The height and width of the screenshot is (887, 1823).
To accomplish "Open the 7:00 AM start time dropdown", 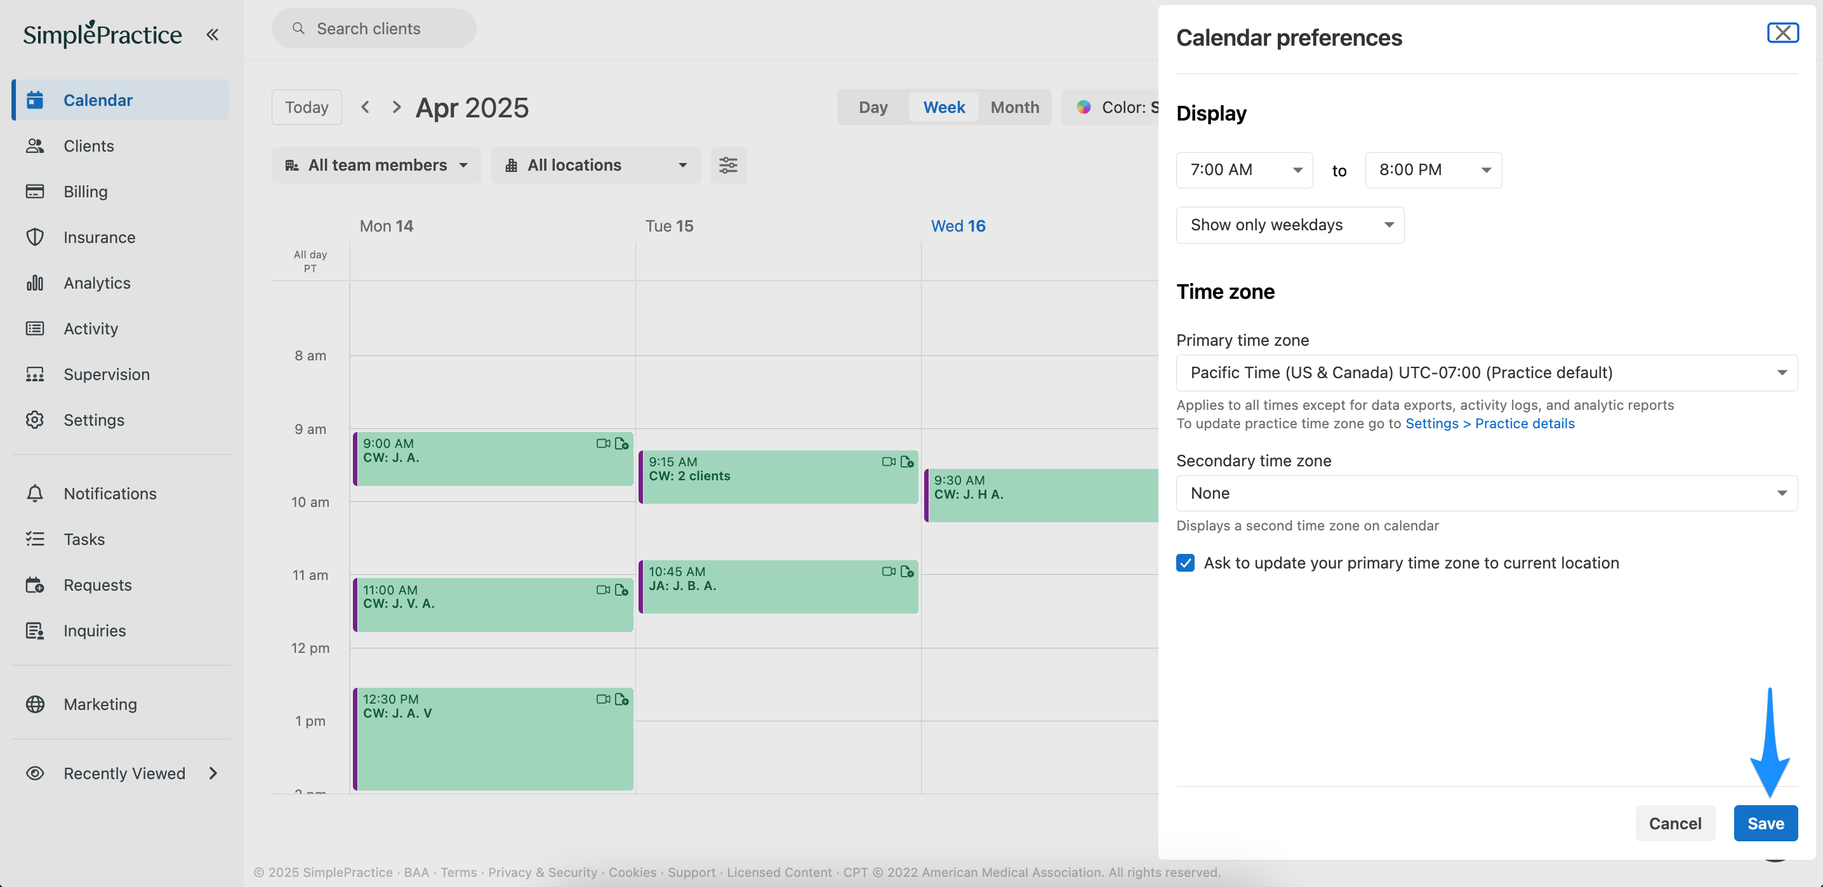I will tap(1244, 170).
